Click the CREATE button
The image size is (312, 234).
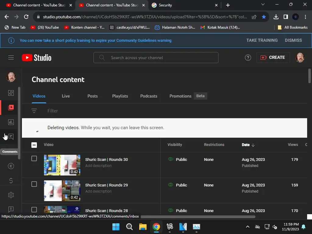(x=273, y=58)
